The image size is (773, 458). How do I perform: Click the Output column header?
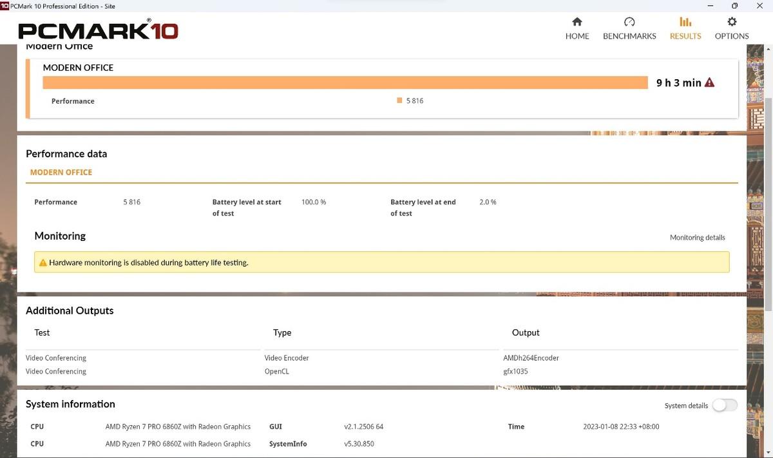pyautogui.click(x=526, y=333)
